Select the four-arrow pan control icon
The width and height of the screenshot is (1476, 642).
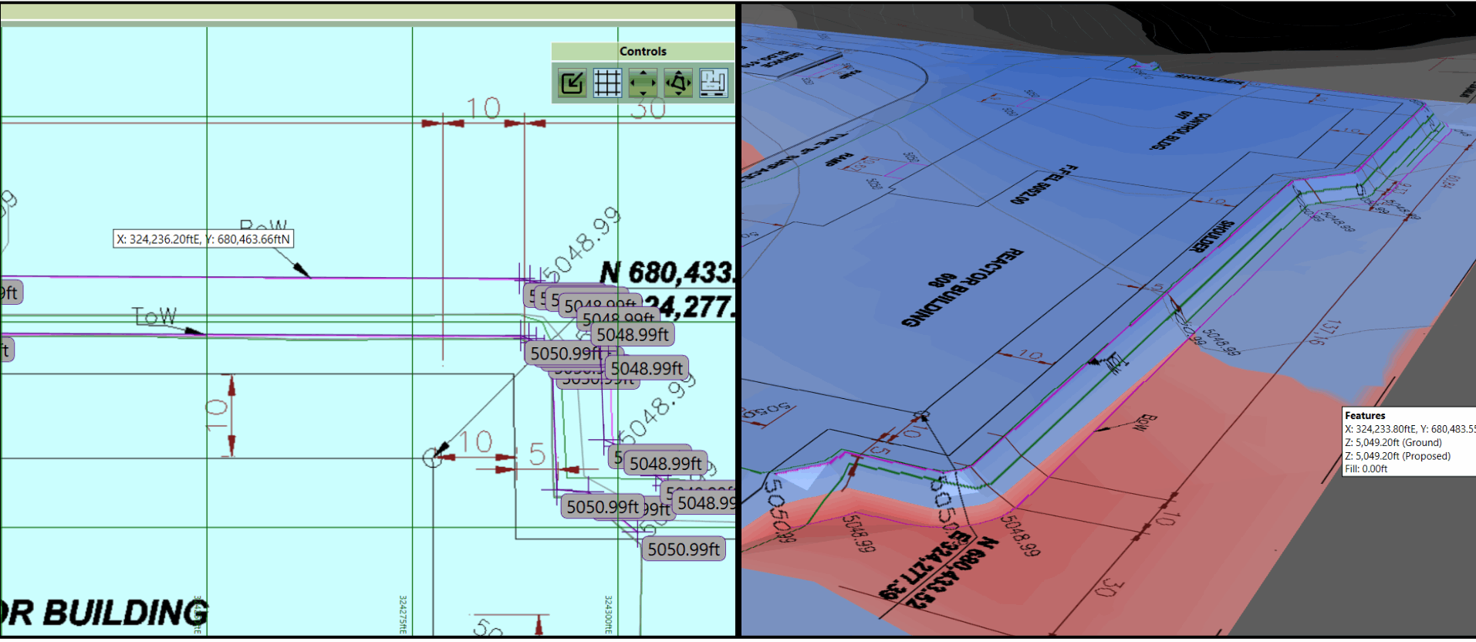coord(643,83)
